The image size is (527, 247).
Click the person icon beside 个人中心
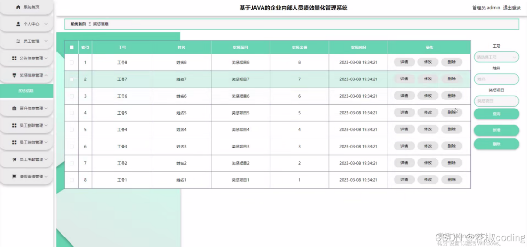point(18,24)
